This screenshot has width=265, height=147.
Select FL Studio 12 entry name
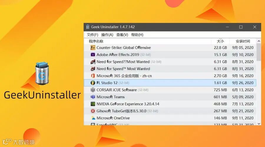pyautogui.click(x=107, y=83)
